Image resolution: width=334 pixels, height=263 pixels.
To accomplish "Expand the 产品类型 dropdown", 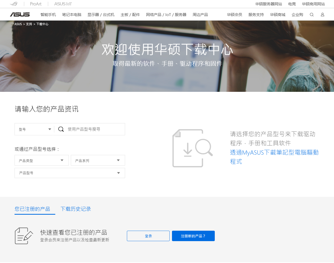I will 42,160.
